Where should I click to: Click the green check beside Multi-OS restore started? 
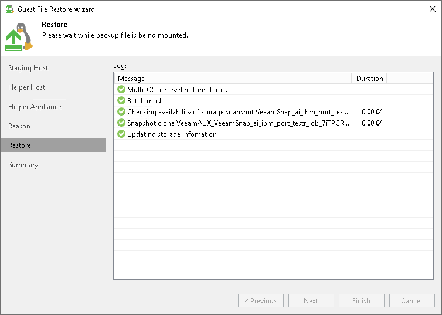click(x=121, y=90)
